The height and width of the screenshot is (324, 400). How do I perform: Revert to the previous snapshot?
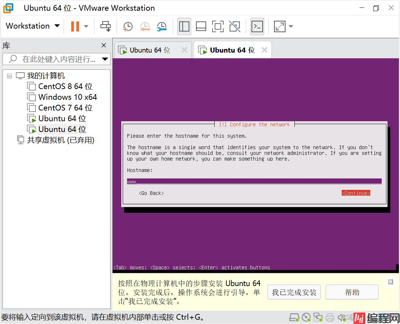[145, 26]
